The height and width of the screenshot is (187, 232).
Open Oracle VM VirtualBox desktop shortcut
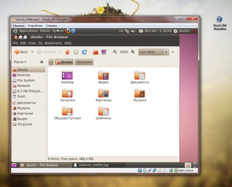point(220,23)
